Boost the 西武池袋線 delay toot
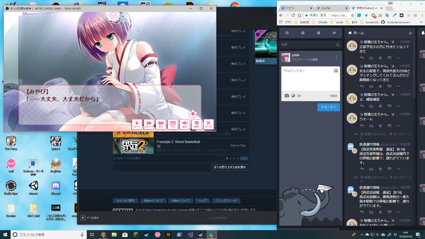 [x=371, y=213]
